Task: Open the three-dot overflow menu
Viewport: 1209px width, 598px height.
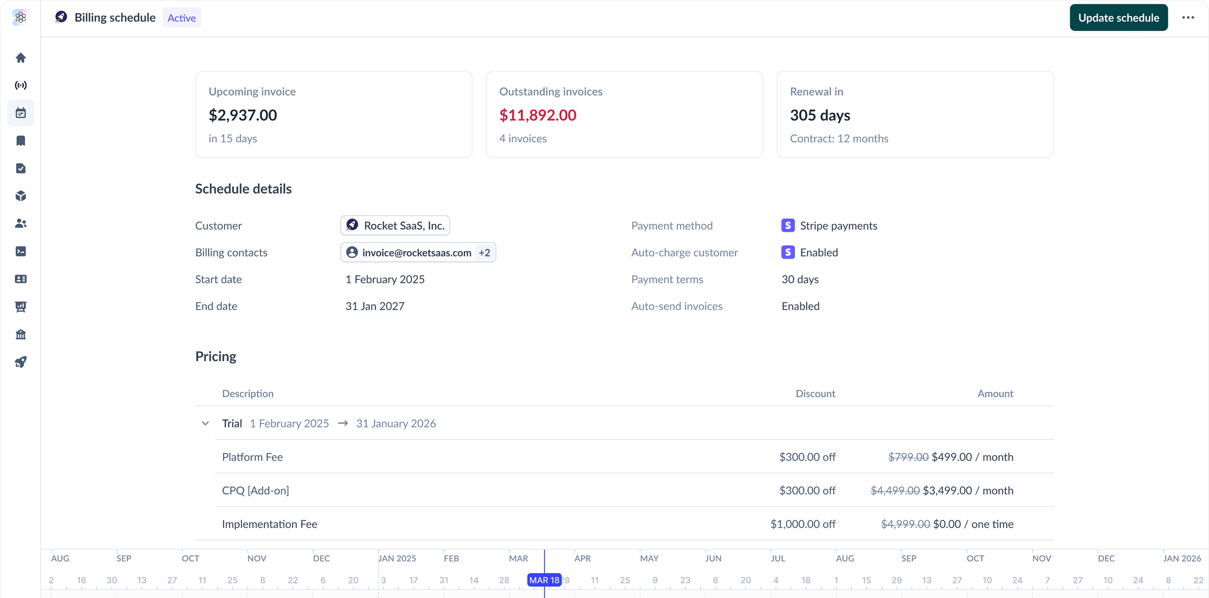Action: tap(1188, 17)
